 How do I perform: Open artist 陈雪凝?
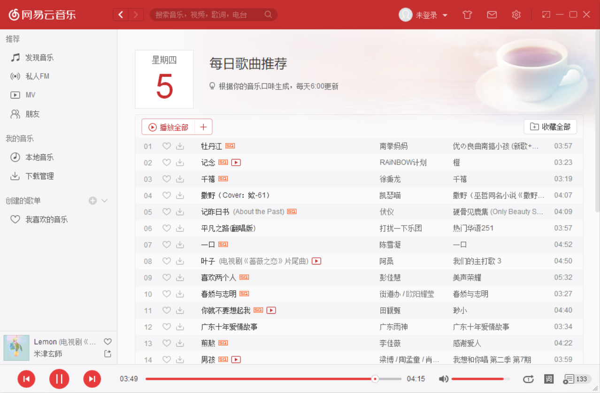[x=390, y=245]
